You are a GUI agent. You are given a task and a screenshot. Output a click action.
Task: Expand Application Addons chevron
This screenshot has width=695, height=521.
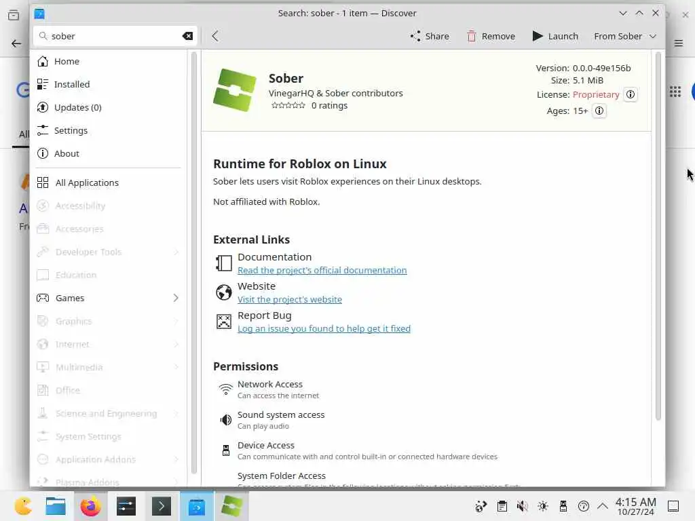click(x=176, y=459)
